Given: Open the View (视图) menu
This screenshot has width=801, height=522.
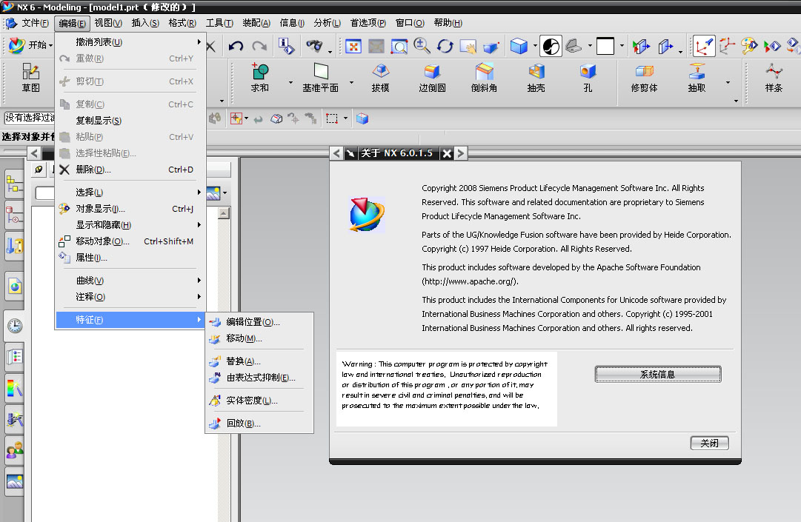Looking at the screenshot, I should [x=108, y=23].
